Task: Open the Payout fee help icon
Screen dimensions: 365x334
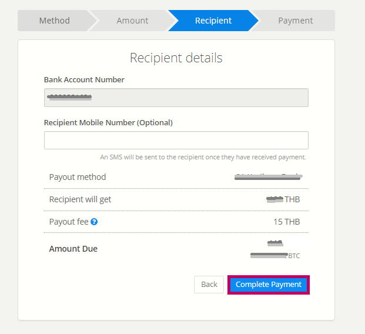Action: (x=94, y=222)
